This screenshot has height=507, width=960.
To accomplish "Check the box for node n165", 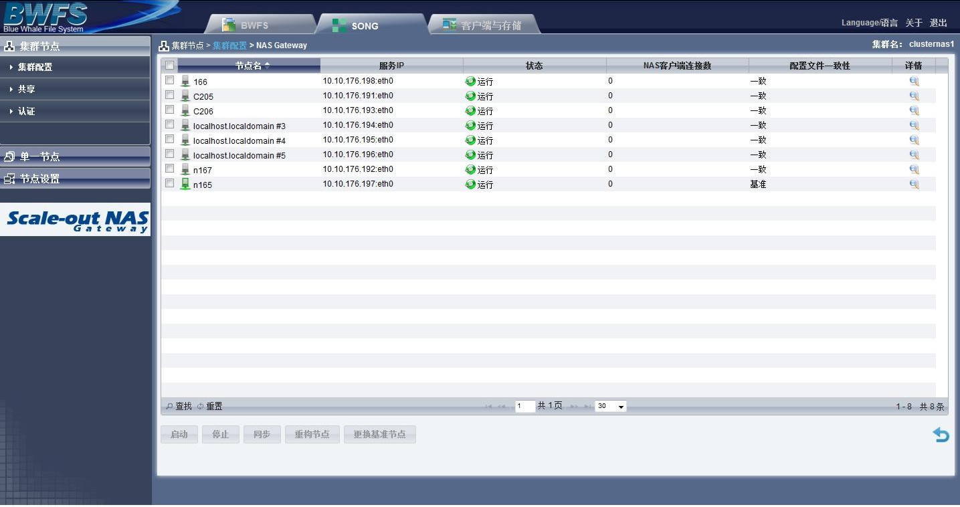I will pos(170,183).
